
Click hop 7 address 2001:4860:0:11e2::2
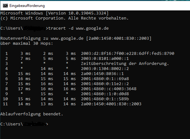(x=105, y=84)
